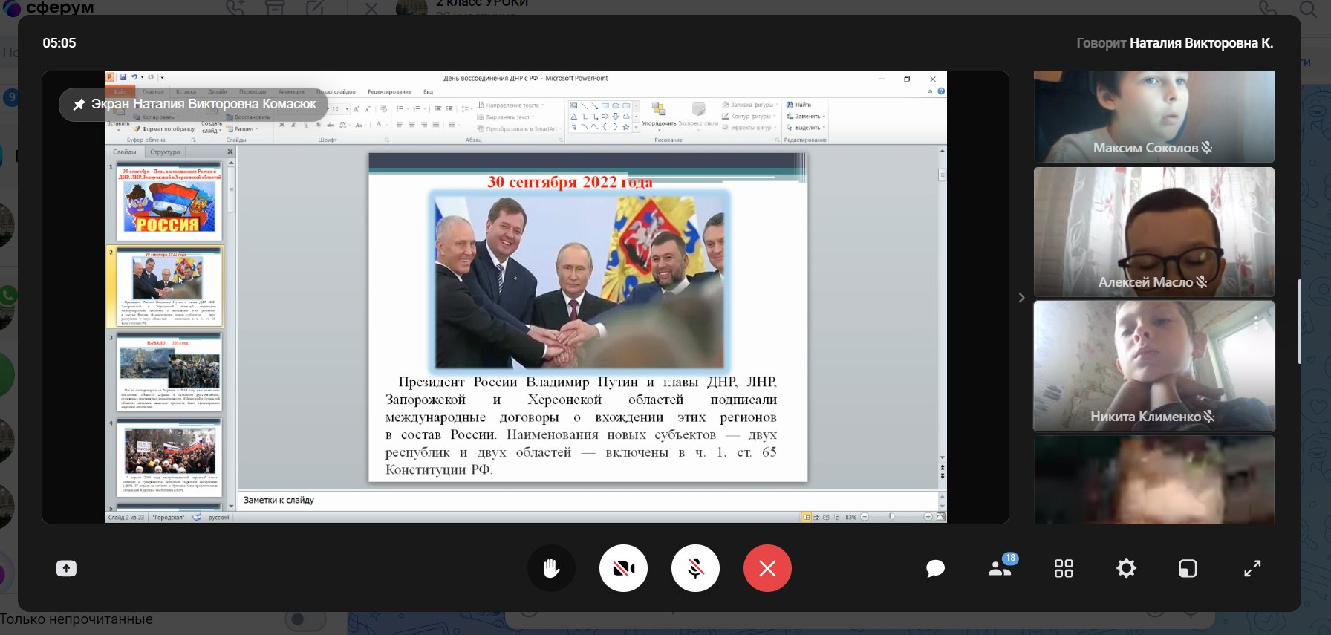
Task: Switch to Normal view in status bar
Action: [x=806, y=517]
